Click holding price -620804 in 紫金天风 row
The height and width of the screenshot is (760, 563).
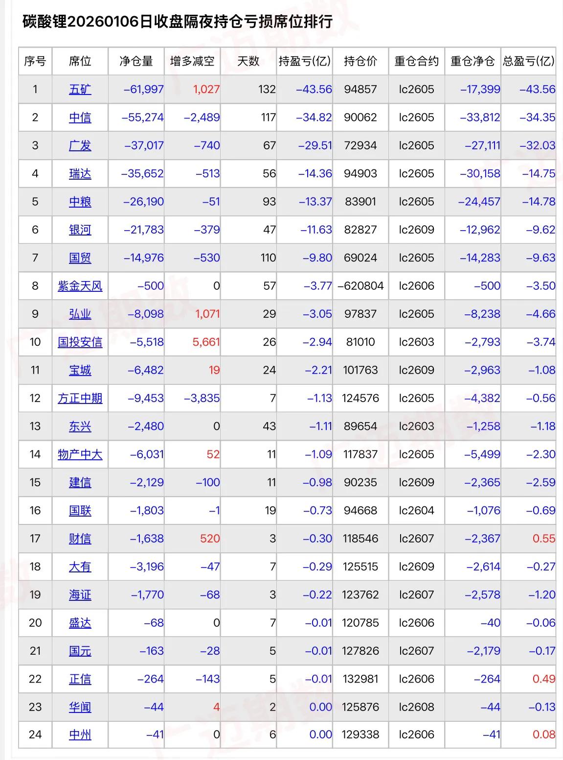click(361, 286)
